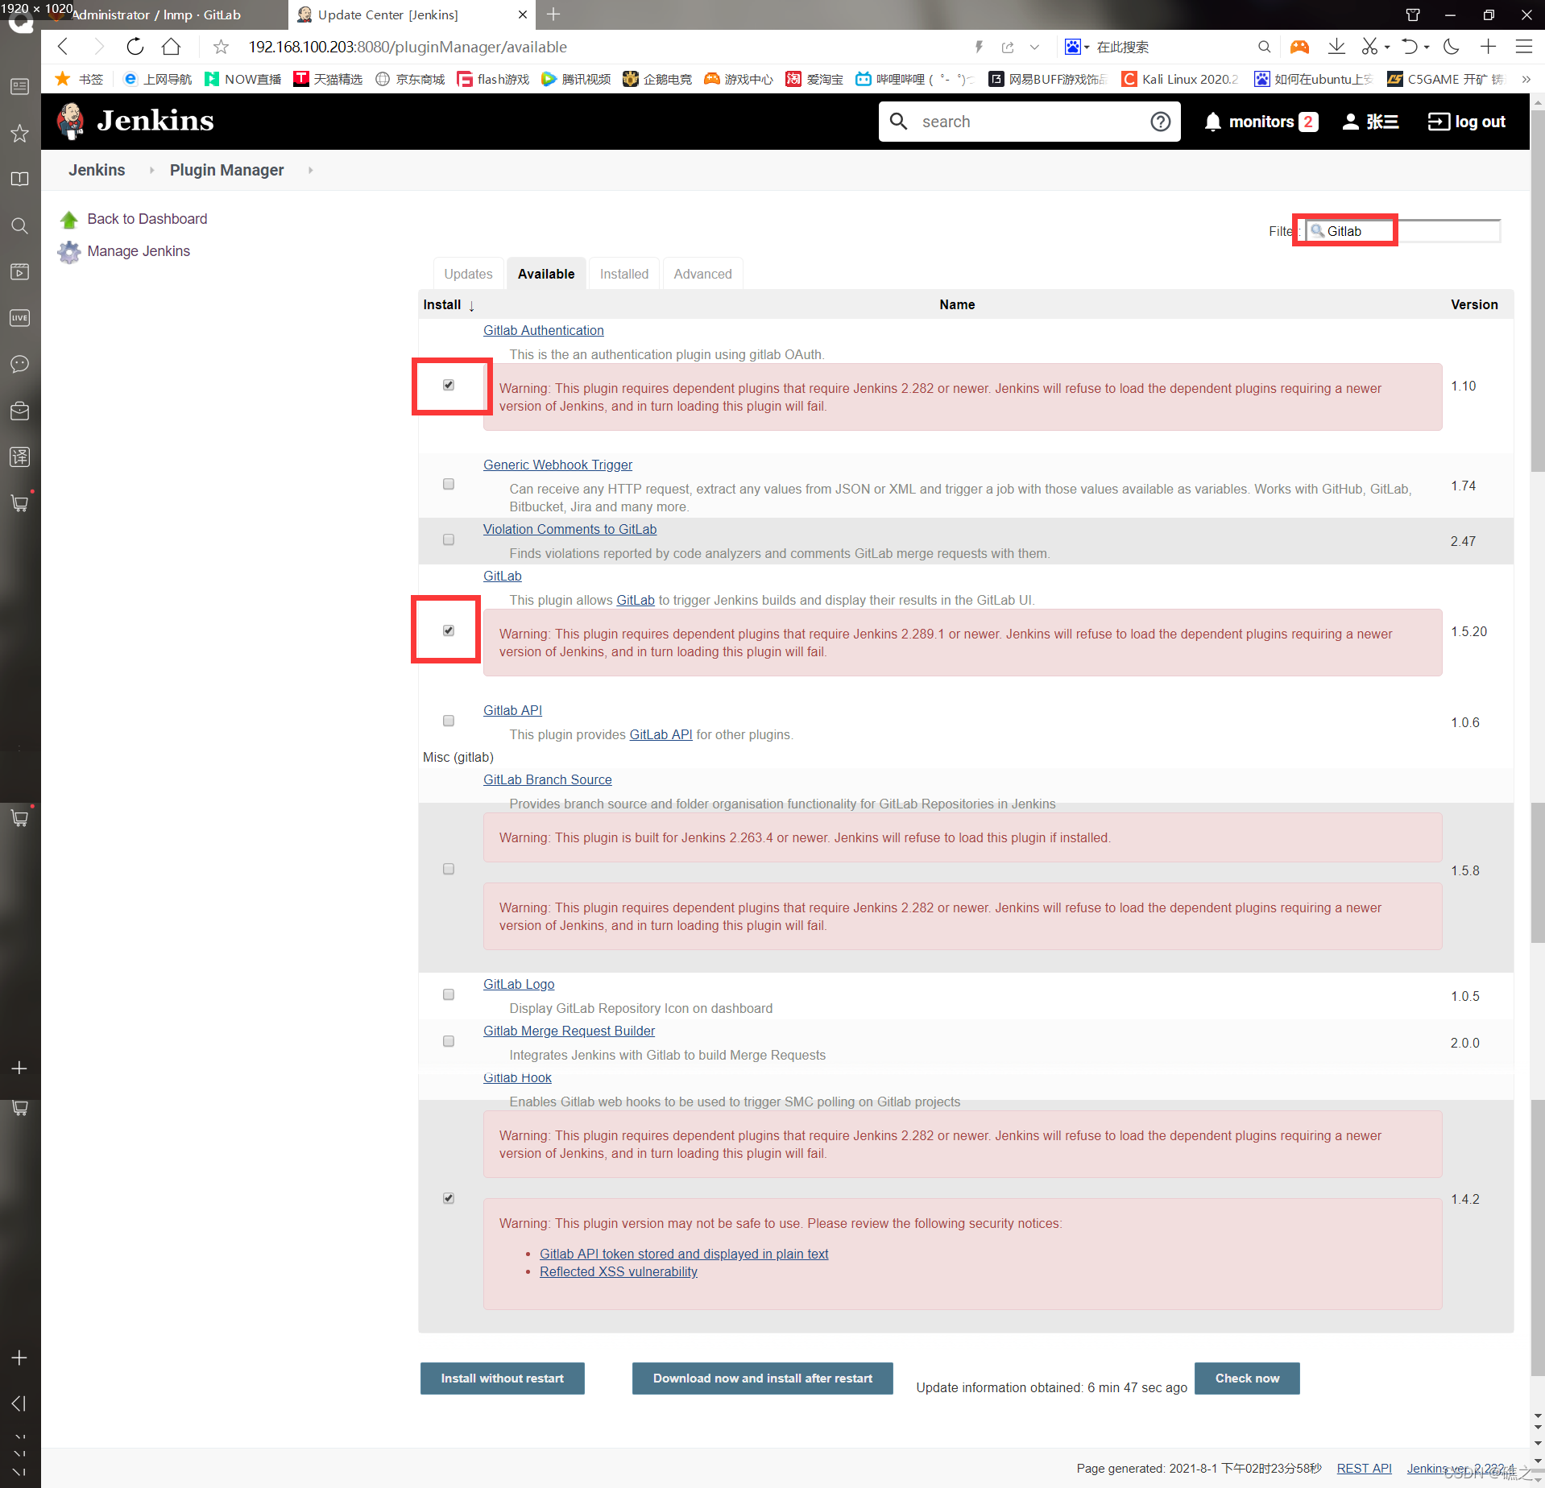Screen dimensions: 1545x1488
Task: Open the REST API footer link
Action: coord(1364,1468)
